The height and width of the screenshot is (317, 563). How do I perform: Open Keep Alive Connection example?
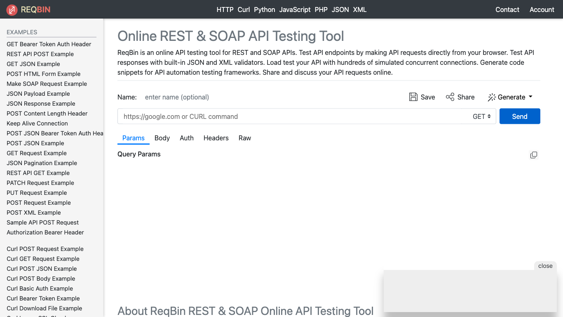click(37, 123)
